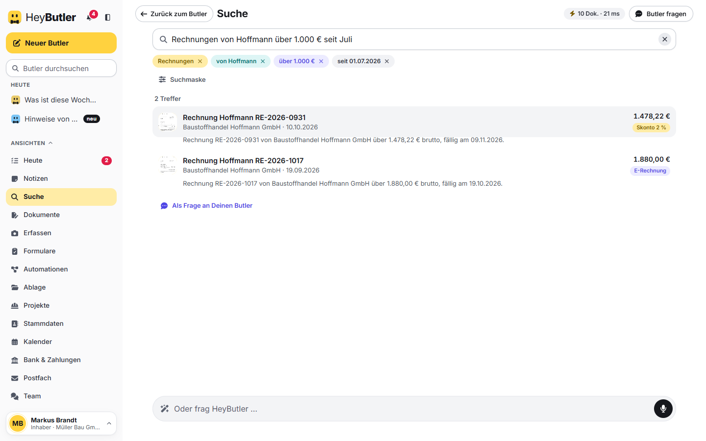Image resolution: width=706 pixels, height=441 pixels.
Task: Click the 'Skonto 2 %' badge
Action: (x=651, y=127)
